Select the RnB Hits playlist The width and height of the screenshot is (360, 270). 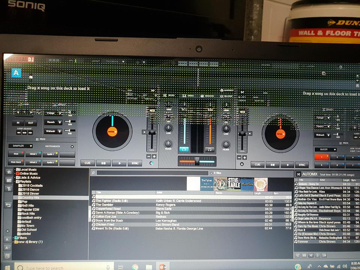pos(26,206)
